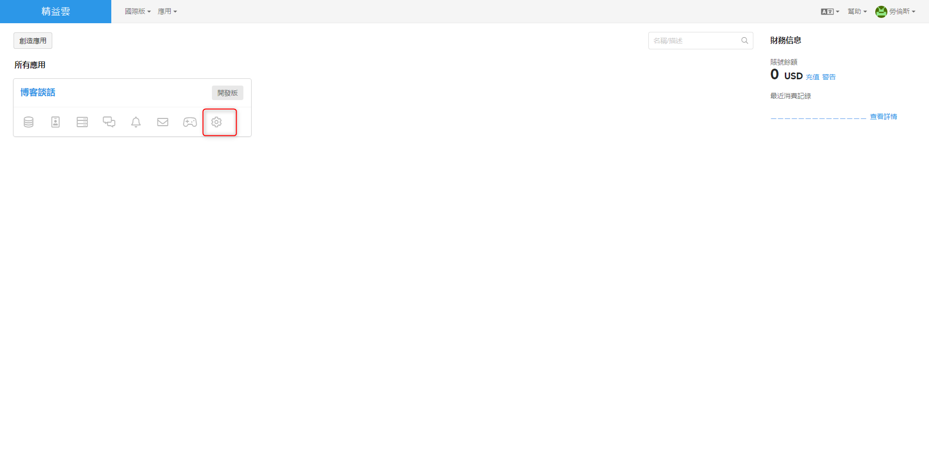Open the chat messaging icon
929x453 pixels.
point(109,122)
